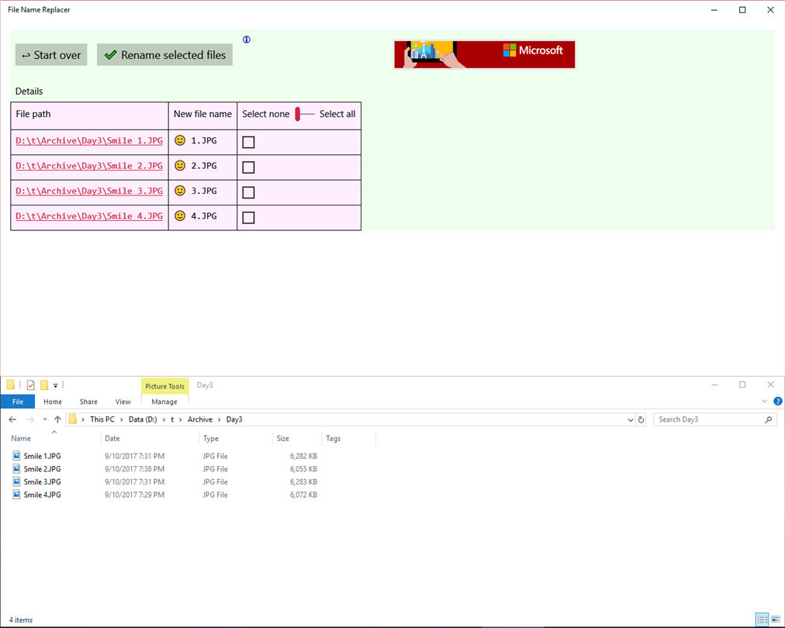Open Explorer help icon
Image resolution: width=785 pixels, height=628 pixels.
tap(778, 401)
